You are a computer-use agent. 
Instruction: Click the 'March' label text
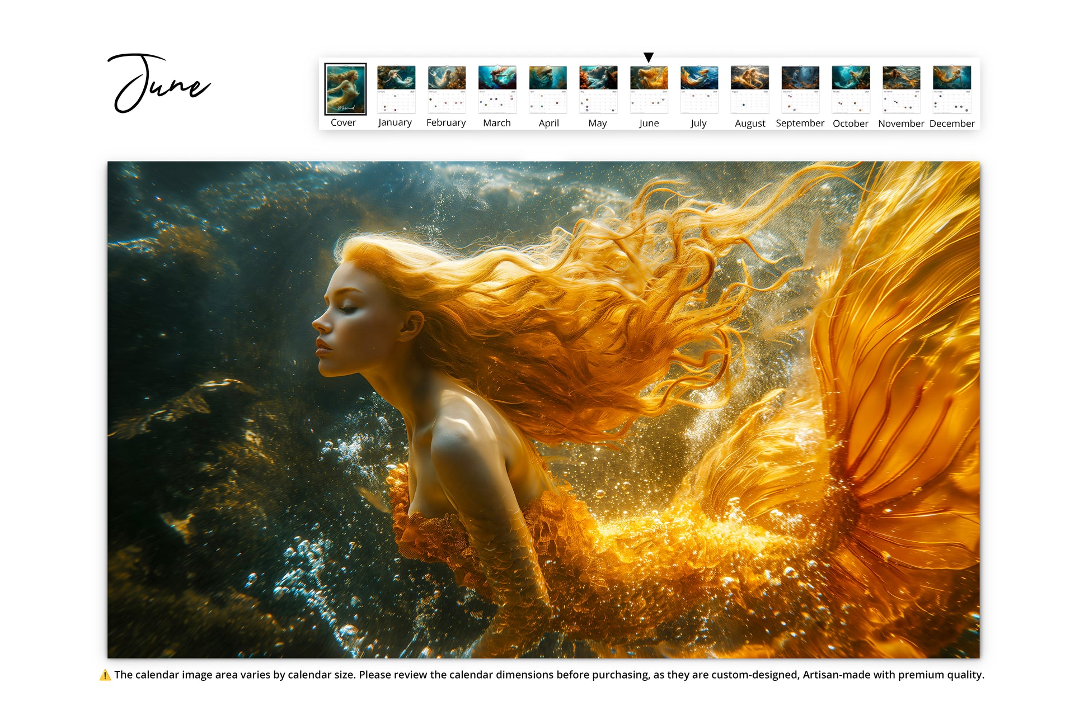(x=497, y=123)
